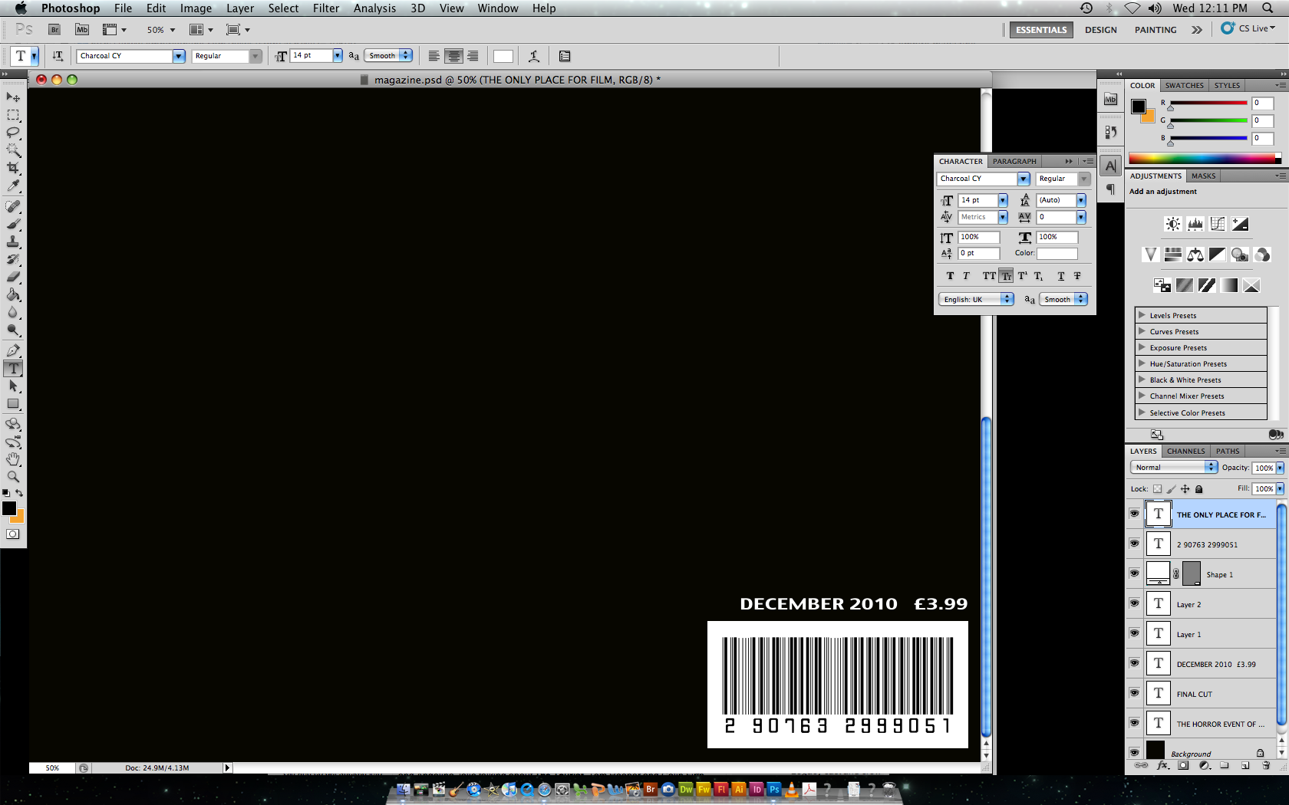Delete layer with the trash icon
The image size is (1289, 805).
[x=1266, y=765]
